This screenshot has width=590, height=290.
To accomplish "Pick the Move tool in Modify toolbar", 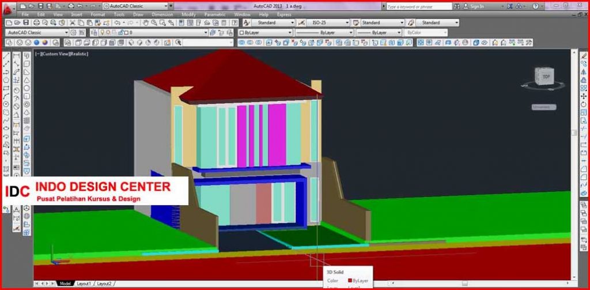I will tap(584, 96).
